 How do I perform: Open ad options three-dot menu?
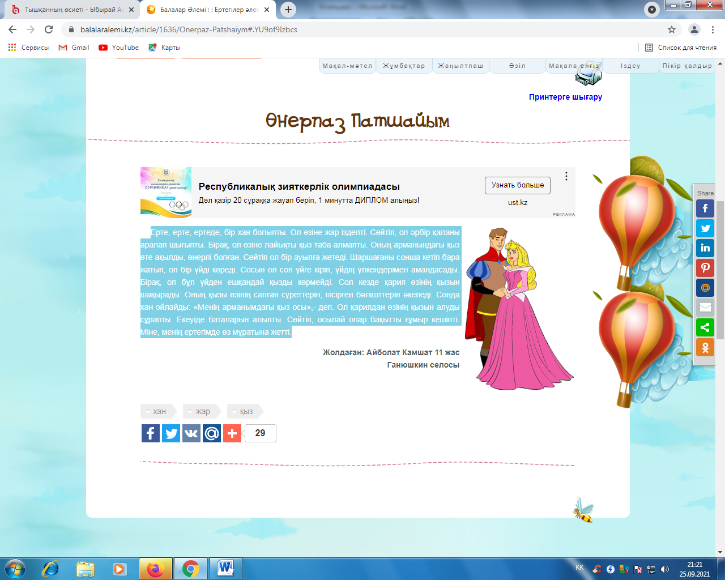(x=566, y=176)
